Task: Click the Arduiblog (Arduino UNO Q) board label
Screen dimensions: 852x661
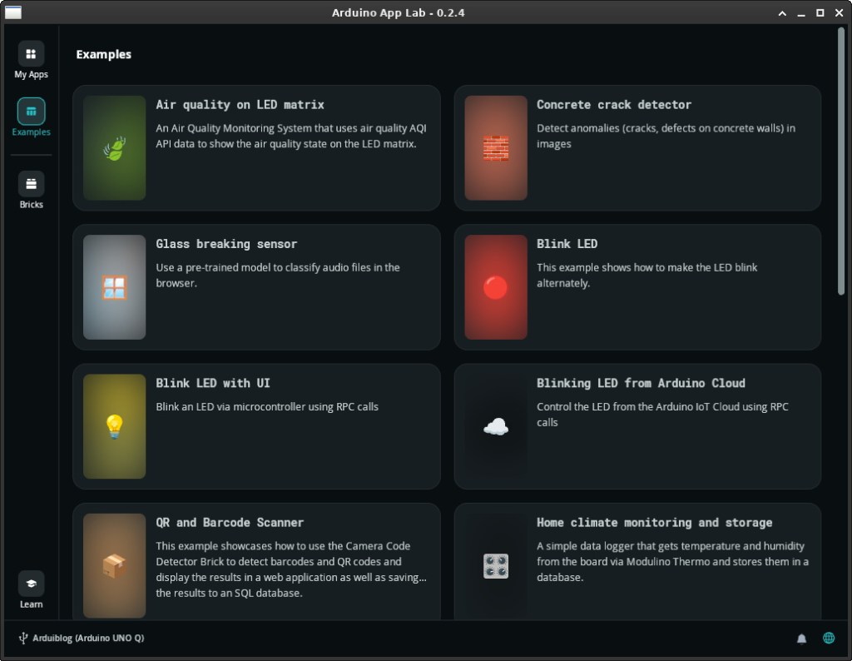Action: click(88, 639)
